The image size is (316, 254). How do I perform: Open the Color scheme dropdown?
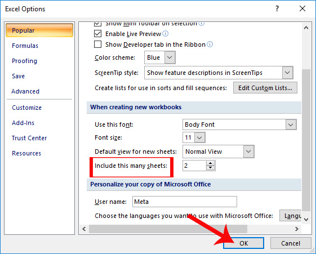(x=170, y=57)
